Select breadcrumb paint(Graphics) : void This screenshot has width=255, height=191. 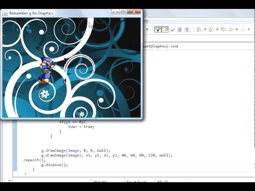160,46
